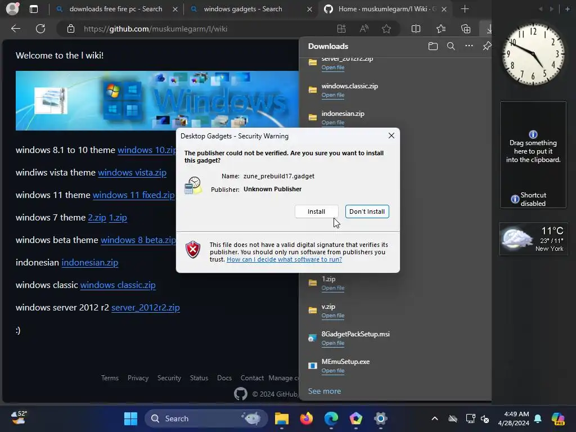The image size is (576, 432).
Task: Click the weather widget showing 52°
Action: [x=19, y=418]
